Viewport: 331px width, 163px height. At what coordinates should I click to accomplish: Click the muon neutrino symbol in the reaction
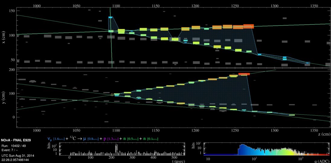pos(49,139)
